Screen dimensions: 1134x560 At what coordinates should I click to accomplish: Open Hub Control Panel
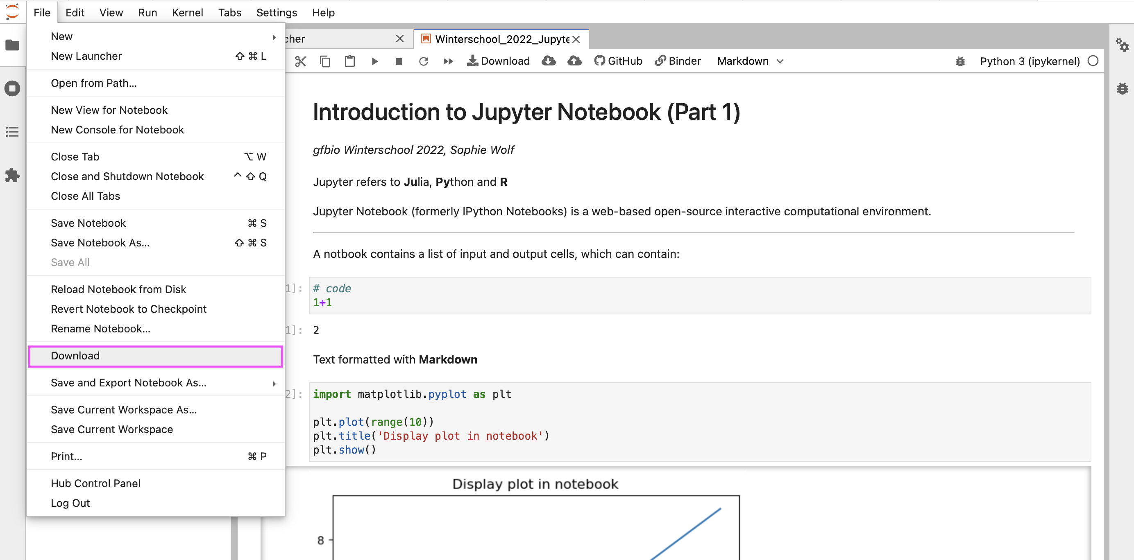pyautogui.click(x=156, y=483)
